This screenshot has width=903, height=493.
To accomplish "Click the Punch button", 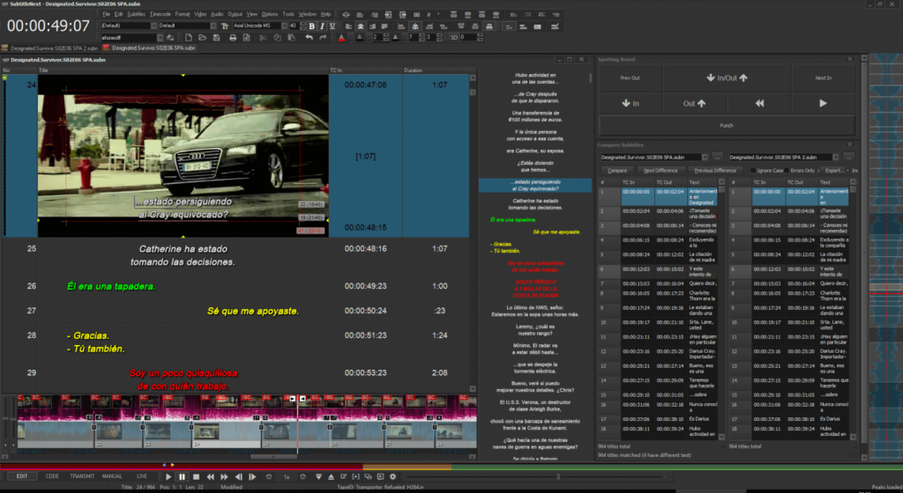I will (x=727, y=125).
